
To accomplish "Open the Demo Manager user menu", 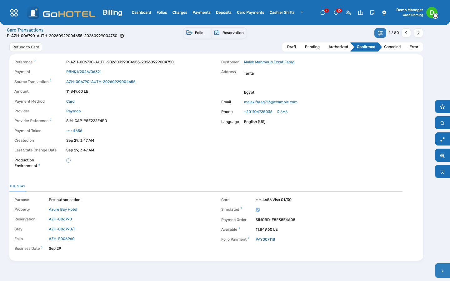I will click(x=417, y=12).
